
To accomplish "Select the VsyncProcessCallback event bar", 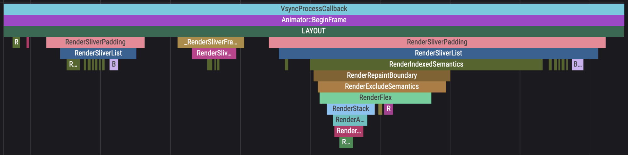I will pyautogui.click(x=314, y=9).
